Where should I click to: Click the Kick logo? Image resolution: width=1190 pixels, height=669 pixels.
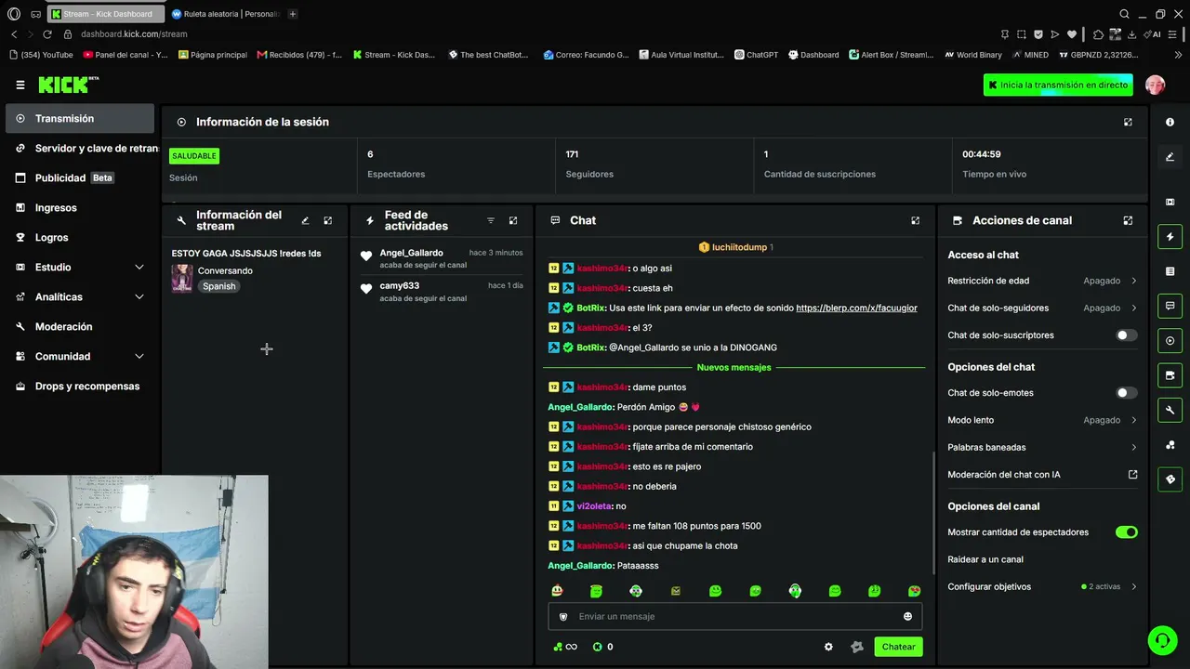(67, 85)
